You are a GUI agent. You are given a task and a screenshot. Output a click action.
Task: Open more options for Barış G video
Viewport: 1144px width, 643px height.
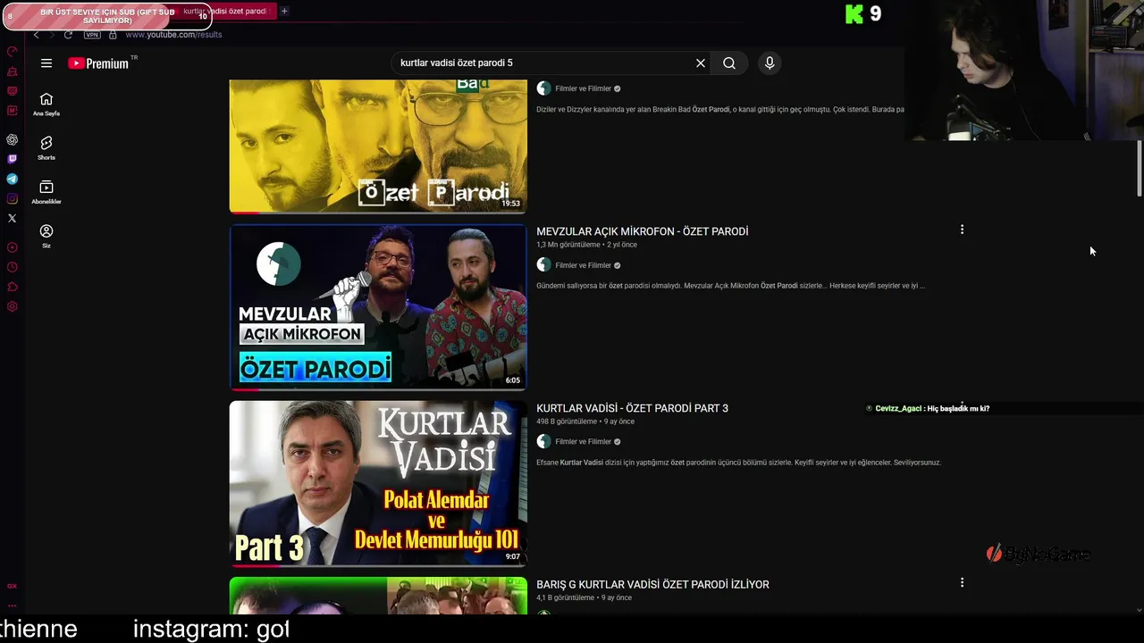coord(962,582)
